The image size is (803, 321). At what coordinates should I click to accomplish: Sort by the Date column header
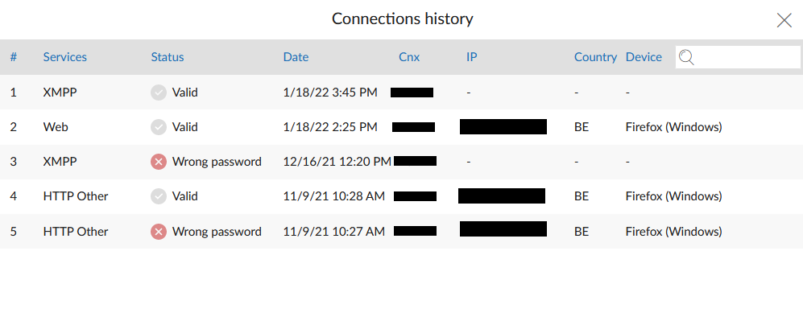pos(296,57)
